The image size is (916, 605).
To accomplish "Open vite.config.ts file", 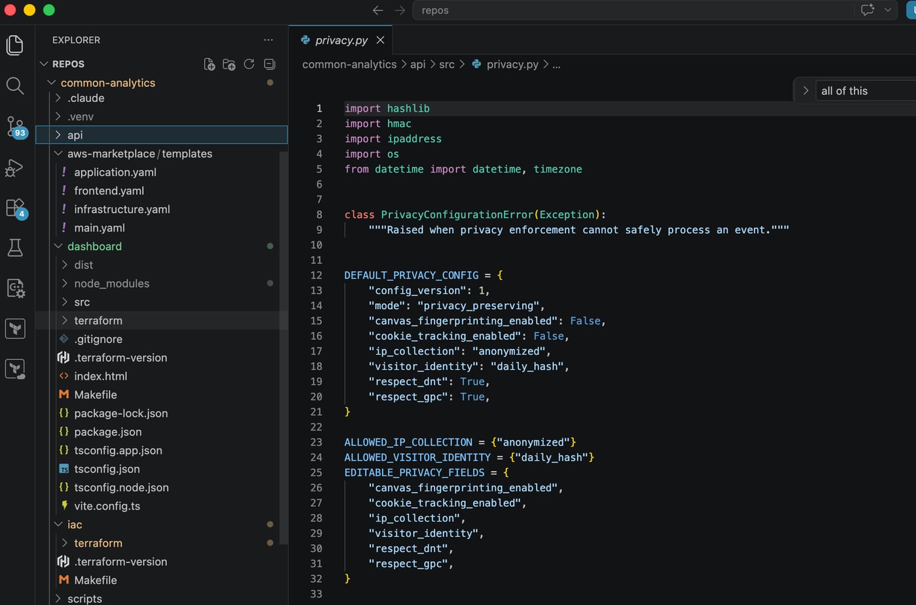I will click(107, 506).
